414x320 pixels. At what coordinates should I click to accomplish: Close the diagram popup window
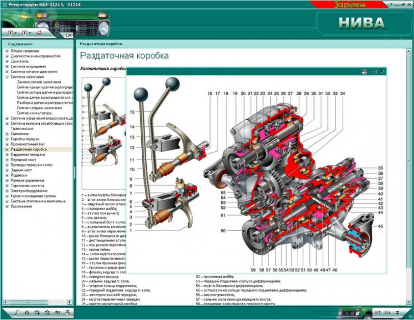pos(382,71)
